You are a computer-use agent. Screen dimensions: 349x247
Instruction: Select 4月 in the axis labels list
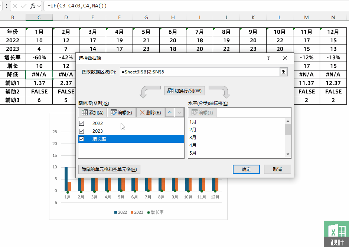(193, 145)
